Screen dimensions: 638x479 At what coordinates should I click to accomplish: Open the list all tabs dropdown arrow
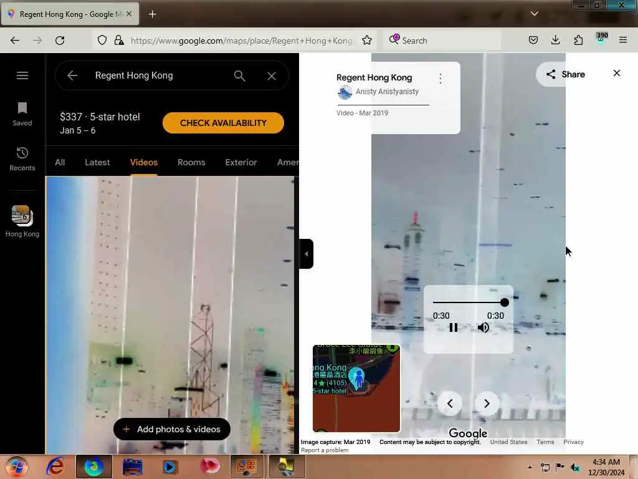click(534, 14)
